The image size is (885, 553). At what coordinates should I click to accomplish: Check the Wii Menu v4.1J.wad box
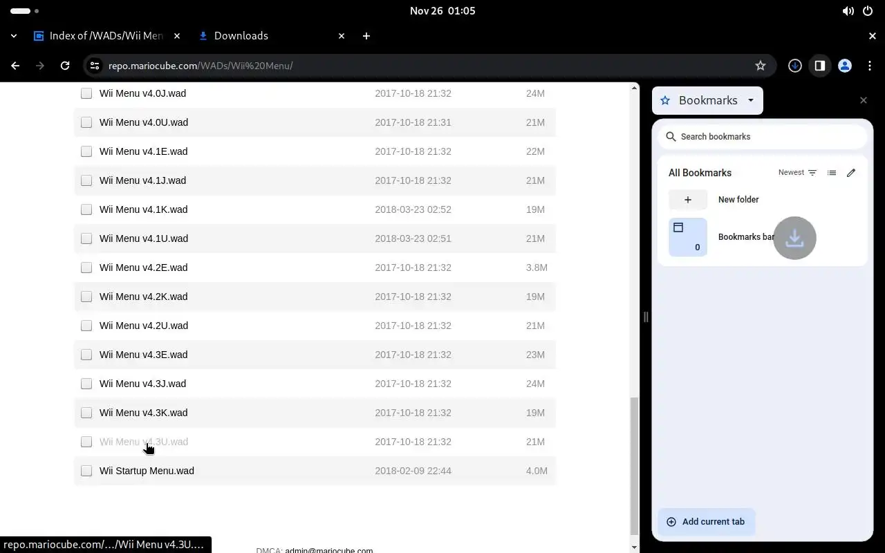pos(86,180)
